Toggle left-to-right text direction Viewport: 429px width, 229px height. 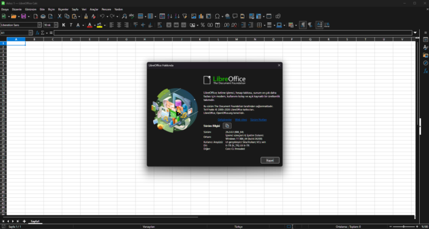pyautogui.click(x=303, y=25)
